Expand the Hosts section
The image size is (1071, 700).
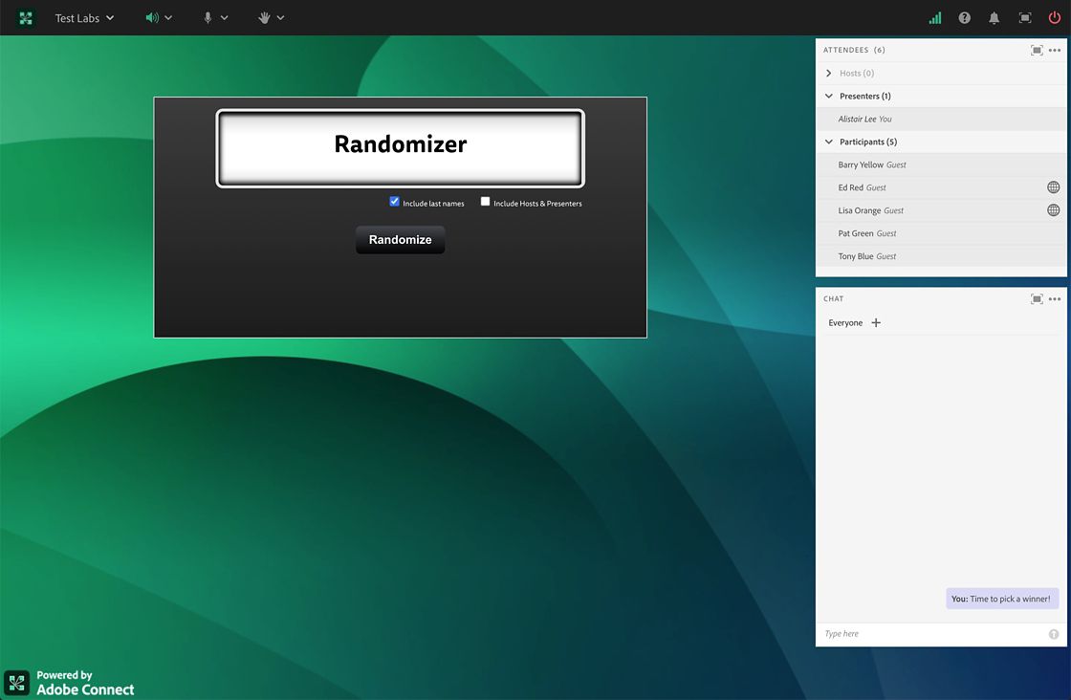click(828, 73)
